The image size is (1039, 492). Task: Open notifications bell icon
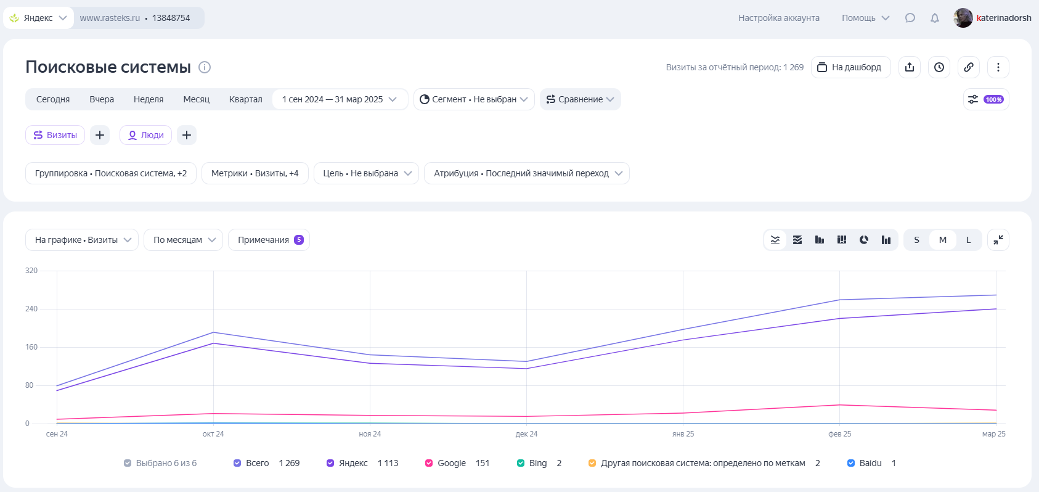(x=935, y=18)
